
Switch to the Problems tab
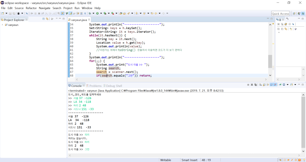[x=94, y=86]
